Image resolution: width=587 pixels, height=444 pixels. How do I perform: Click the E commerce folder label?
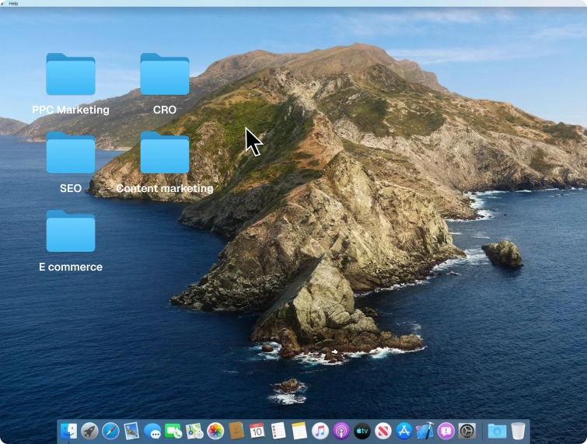(71, 267)
